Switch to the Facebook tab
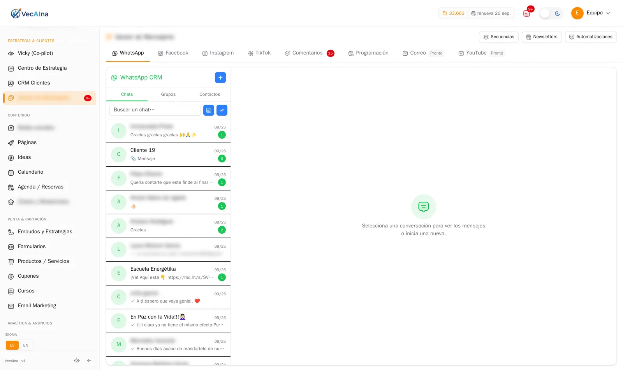This screenshot has width=623, height=370. (x=173, y=53)
